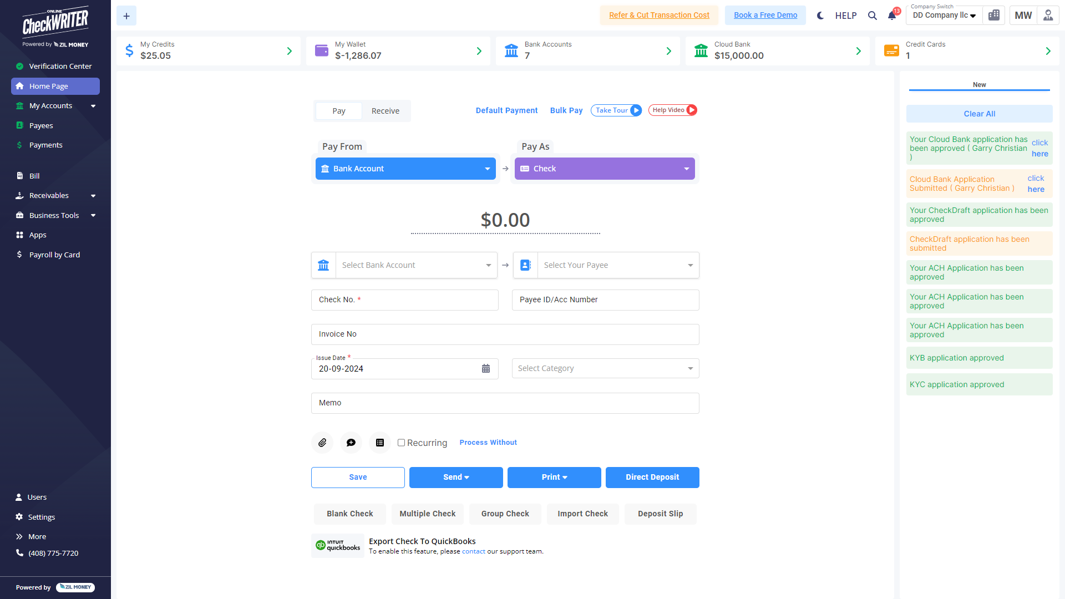Enable the Recurring checkbox

pyautogui.click(x=401, y=443)
